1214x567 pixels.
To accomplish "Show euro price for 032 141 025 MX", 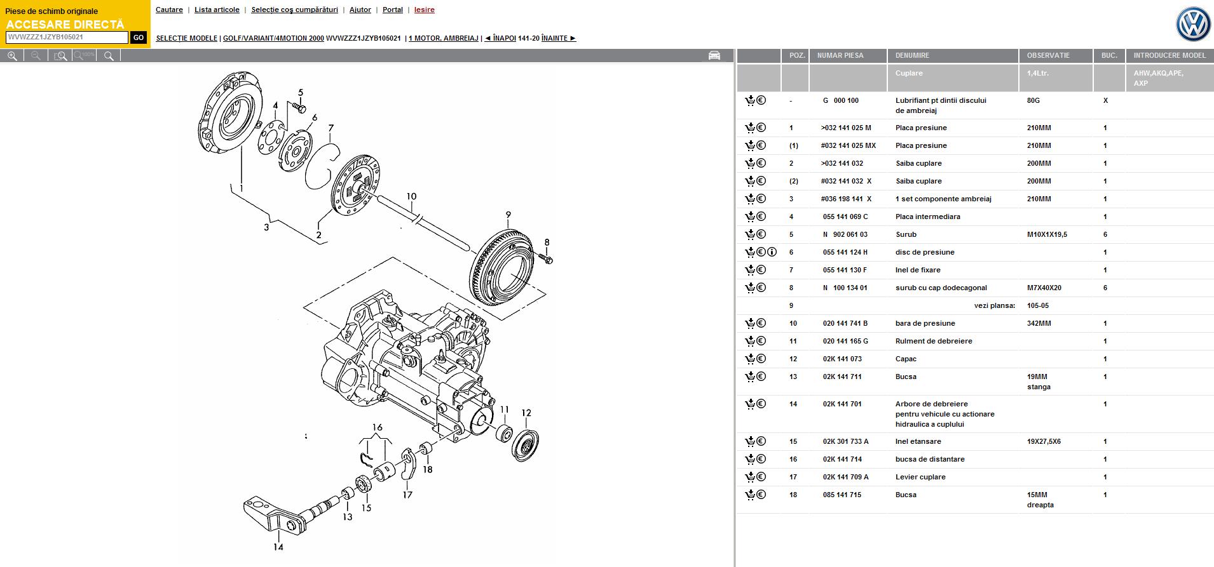I will coord(761,145).
